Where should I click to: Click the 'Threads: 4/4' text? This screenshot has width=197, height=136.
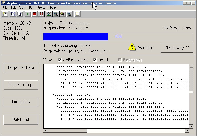pyautogui.click(x=14, y=38)
